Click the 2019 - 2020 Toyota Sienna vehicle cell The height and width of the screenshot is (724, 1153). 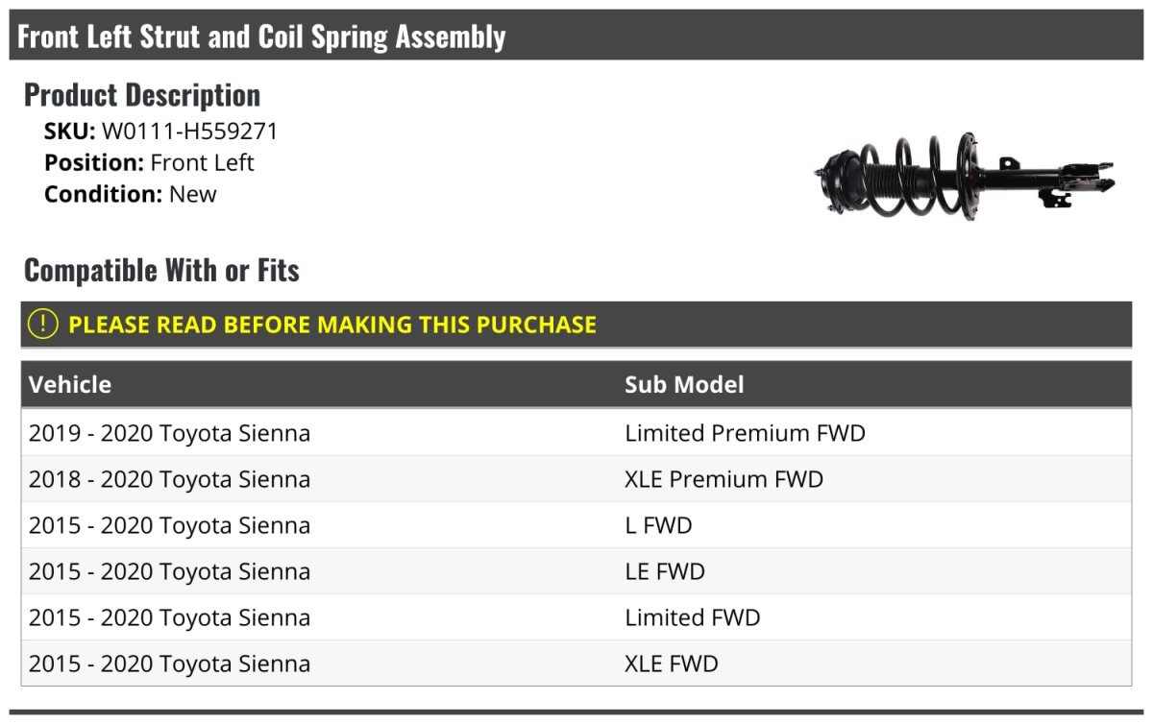(169, 433)
